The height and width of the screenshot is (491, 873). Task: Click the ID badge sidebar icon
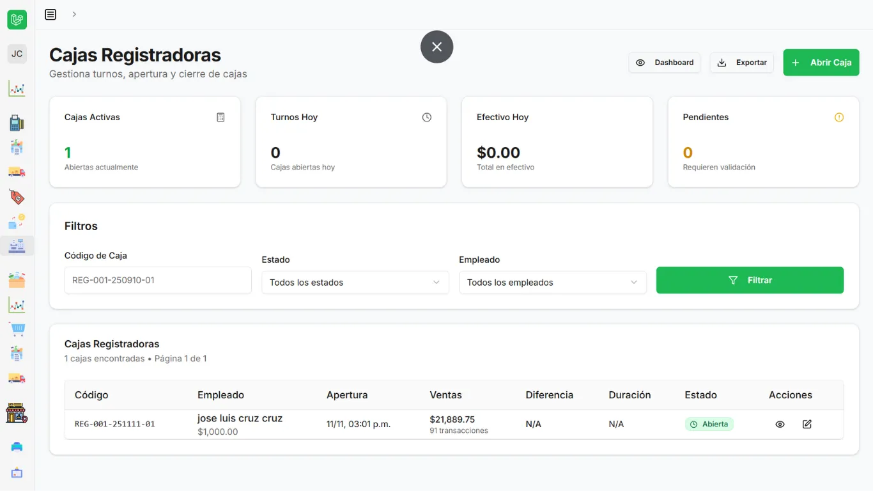click(17, 473)
